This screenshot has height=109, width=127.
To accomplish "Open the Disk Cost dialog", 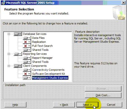I will (x=103, y=95).
